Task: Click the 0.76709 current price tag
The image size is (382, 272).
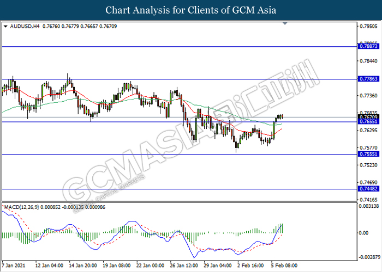Action: click(369, 117)
